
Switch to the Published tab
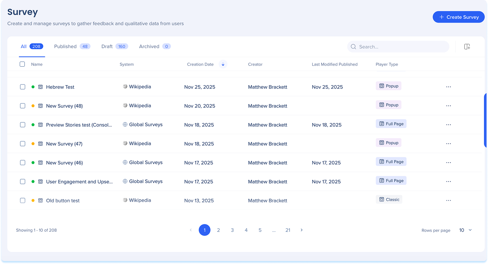pos(72,47)
